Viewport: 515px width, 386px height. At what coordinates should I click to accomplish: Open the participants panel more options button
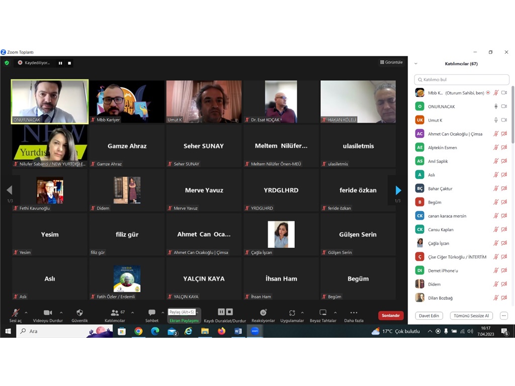click(x=503, y=316)
